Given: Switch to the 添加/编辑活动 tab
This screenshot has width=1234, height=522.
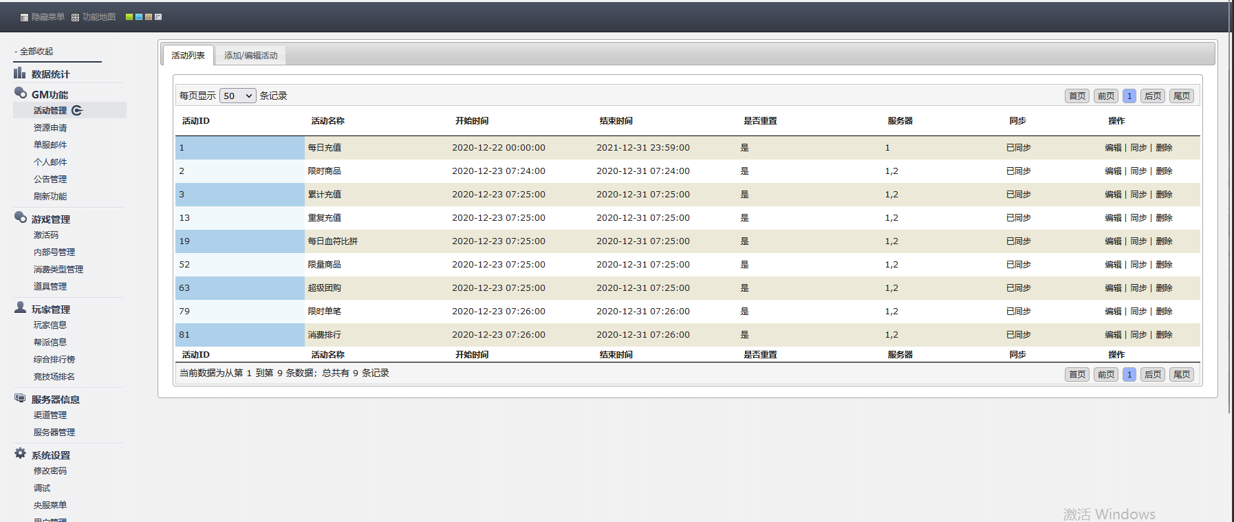Looking at the screenshot, I should pos(250,56).
